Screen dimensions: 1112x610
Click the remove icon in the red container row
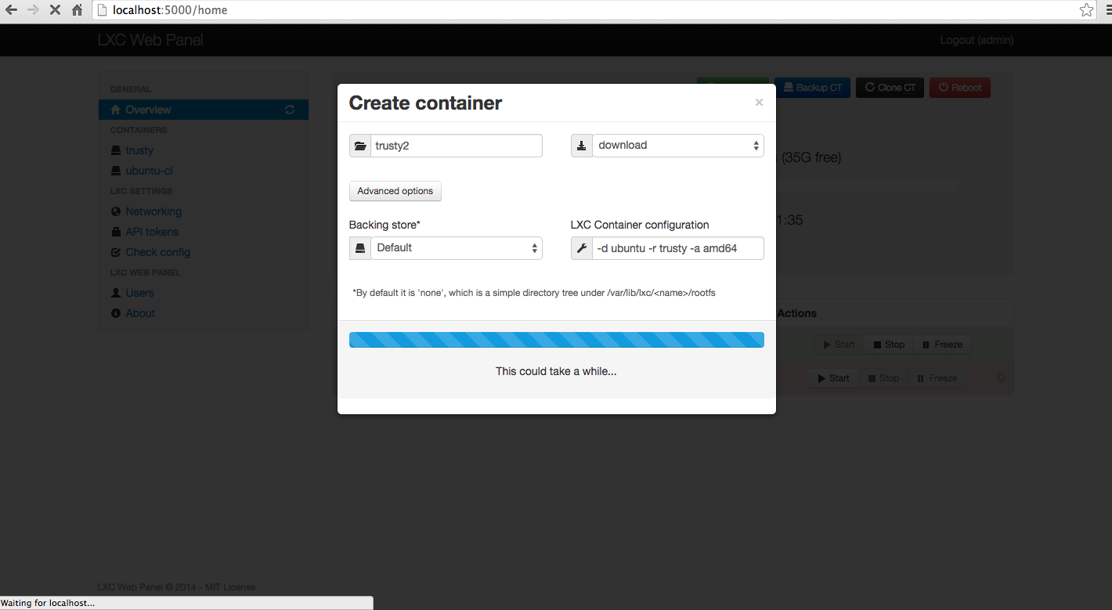(1001, 378)
